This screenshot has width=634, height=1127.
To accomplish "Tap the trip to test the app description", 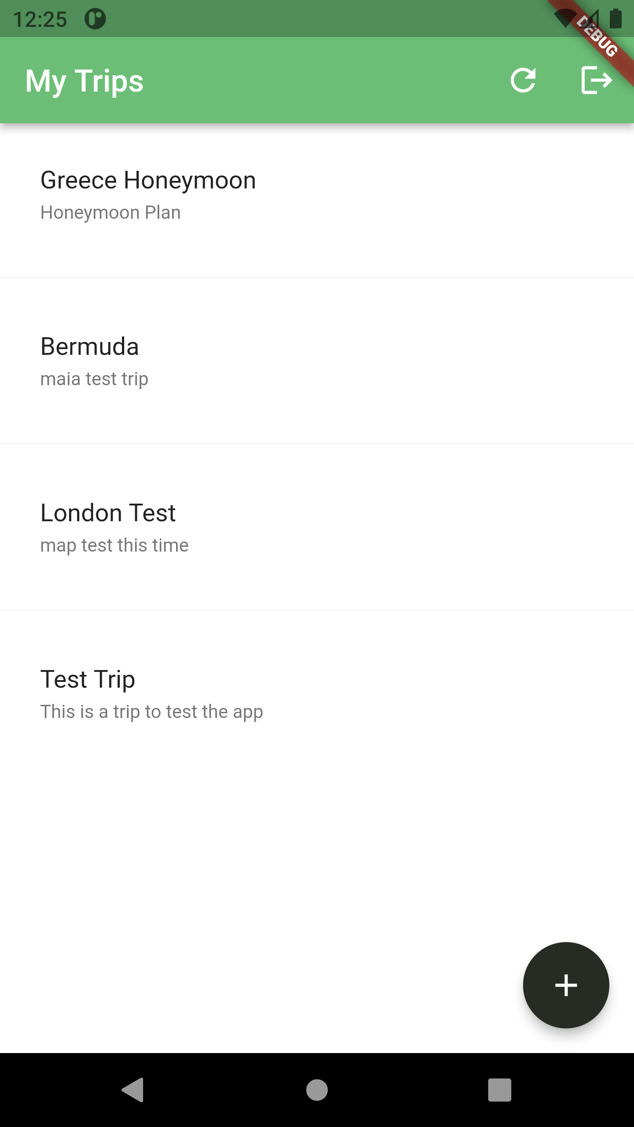I will [151, 712].
